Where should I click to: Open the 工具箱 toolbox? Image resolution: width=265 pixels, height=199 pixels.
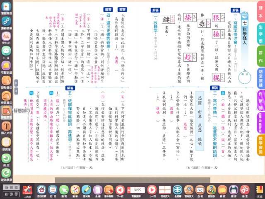click(x=27, y=189)
